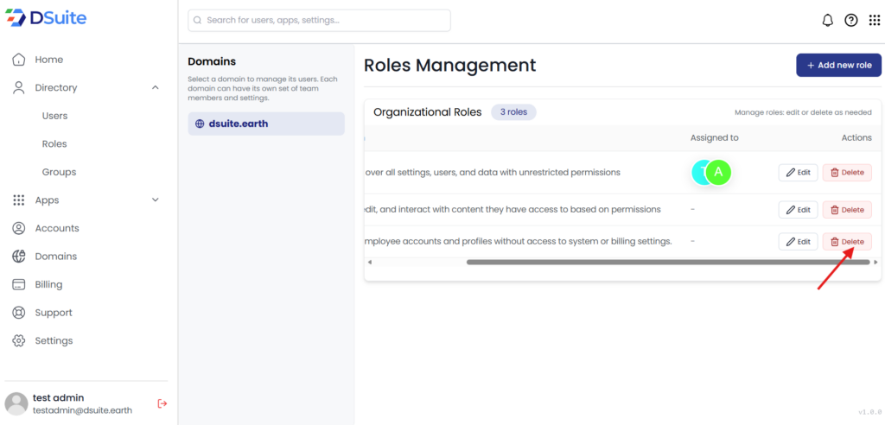This screenshot has width=885, height=425.
Task: Delete the third role in the list
Action: click(847, 242)
